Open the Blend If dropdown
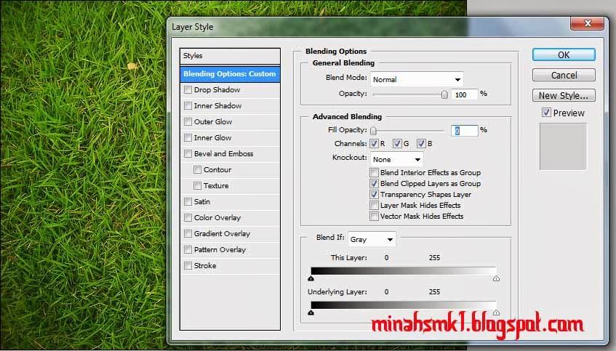The width and height of the screenshot is (616, 351). pos(372,239)
